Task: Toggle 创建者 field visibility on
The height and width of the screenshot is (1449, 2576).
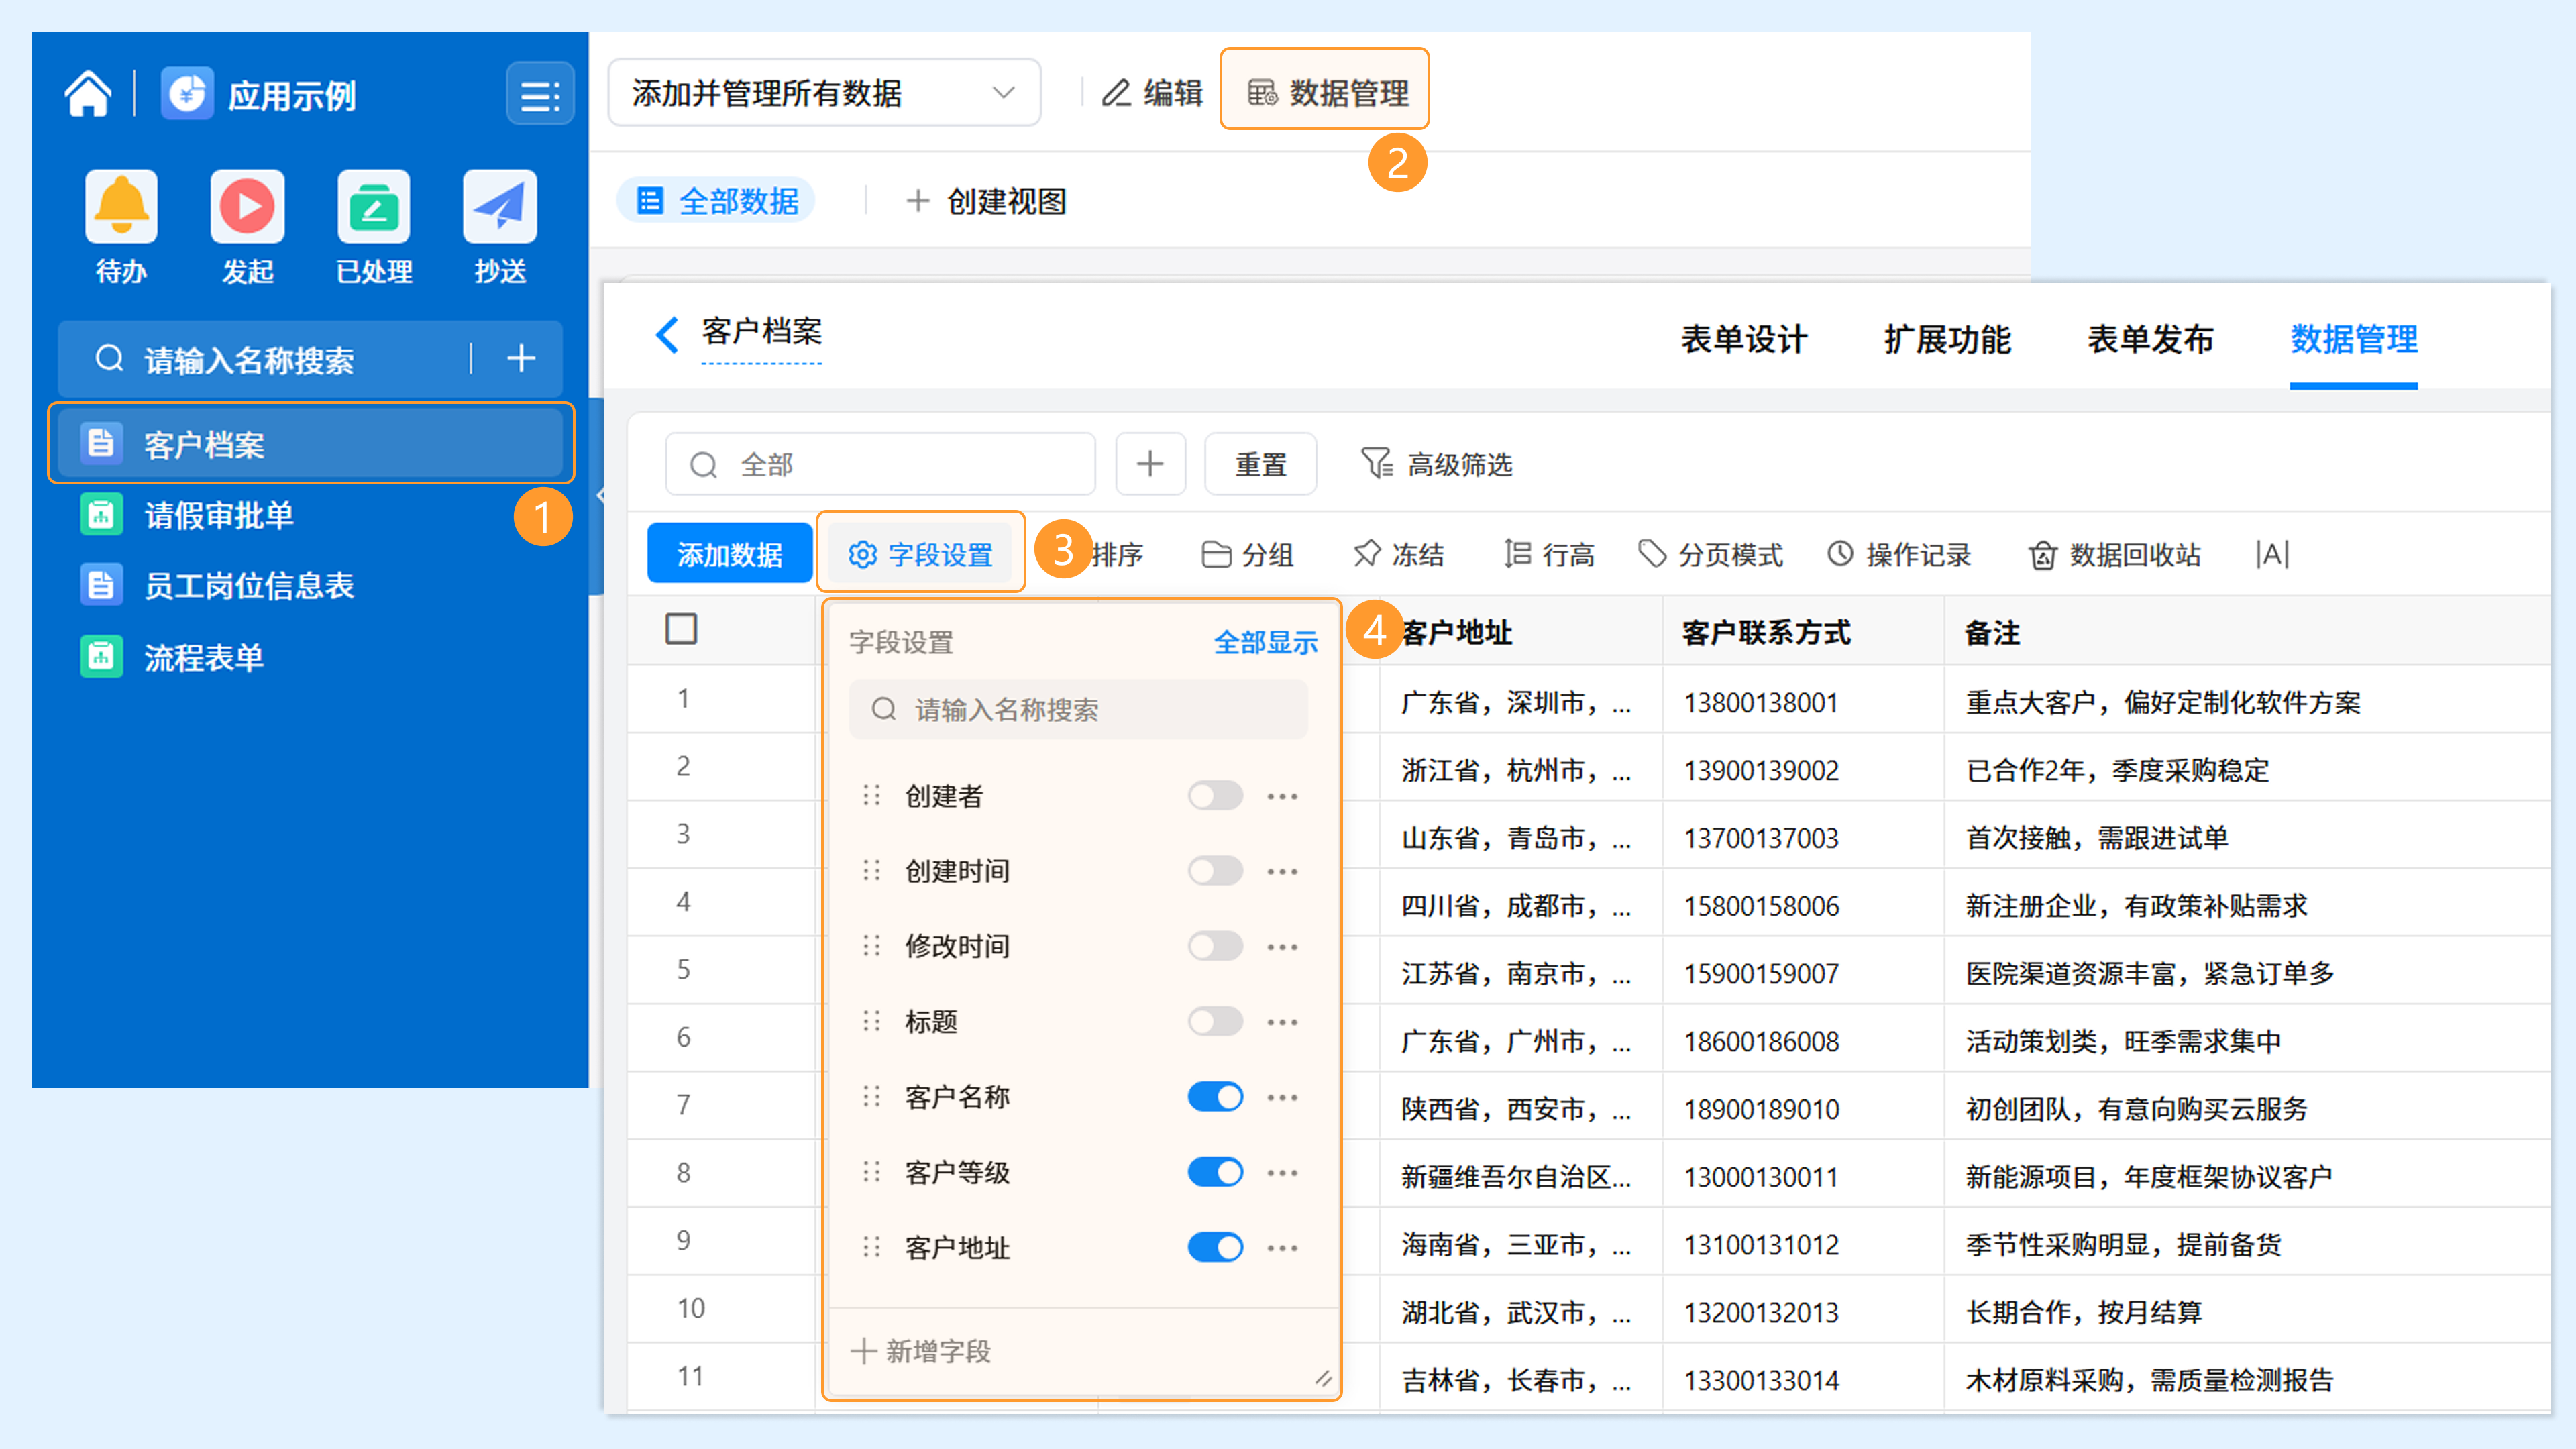Action: coord(1215,796)
